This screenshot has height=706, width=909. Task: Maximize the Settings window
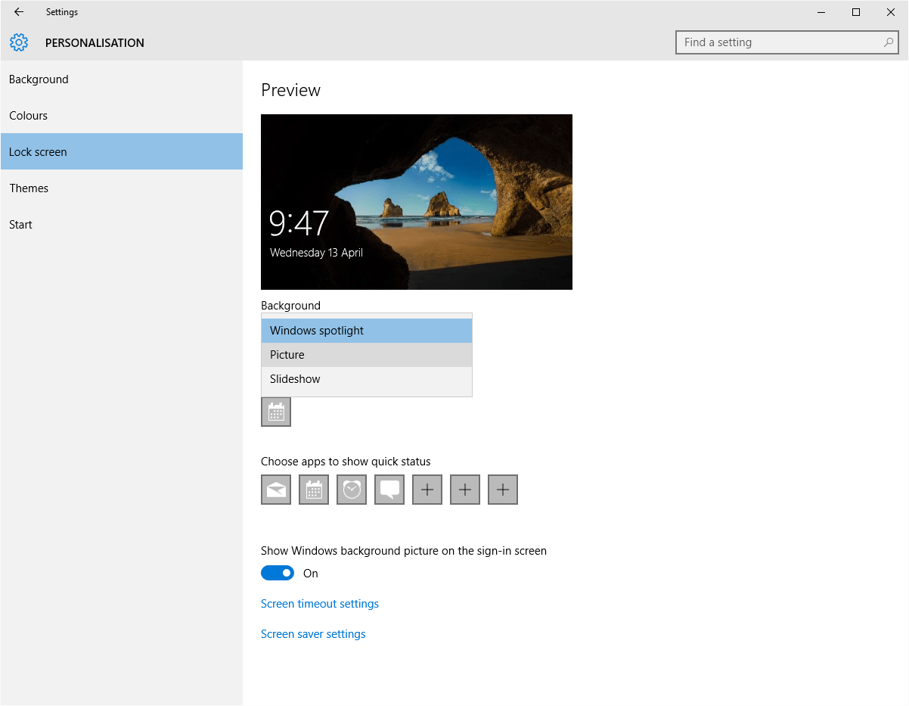856,12
